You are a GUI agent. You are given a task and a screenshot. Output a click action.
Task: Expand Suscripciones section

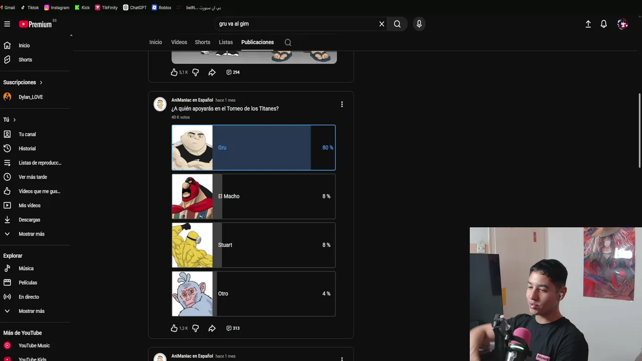pos(23,82)
